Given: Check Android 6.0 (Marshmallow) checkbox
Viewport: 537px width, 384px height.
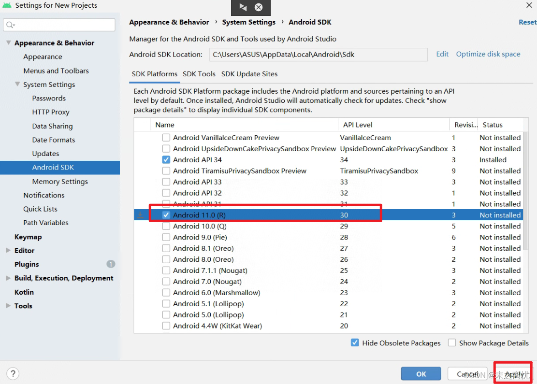Looking at the screenshot, I should tap(166, 293).
